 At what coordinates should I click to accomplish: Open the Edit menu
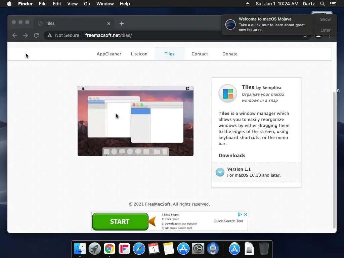[x=57, y=4]
